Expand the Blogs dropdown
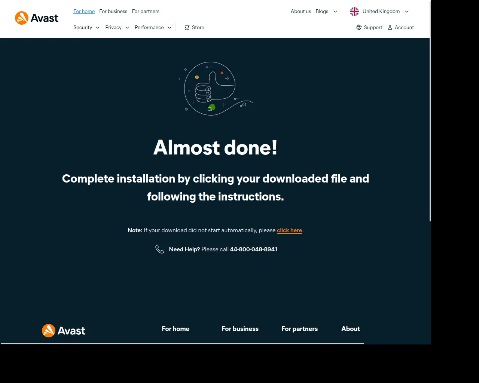The width and height of the screenshot is (479, 383). (x=326, y=11)
